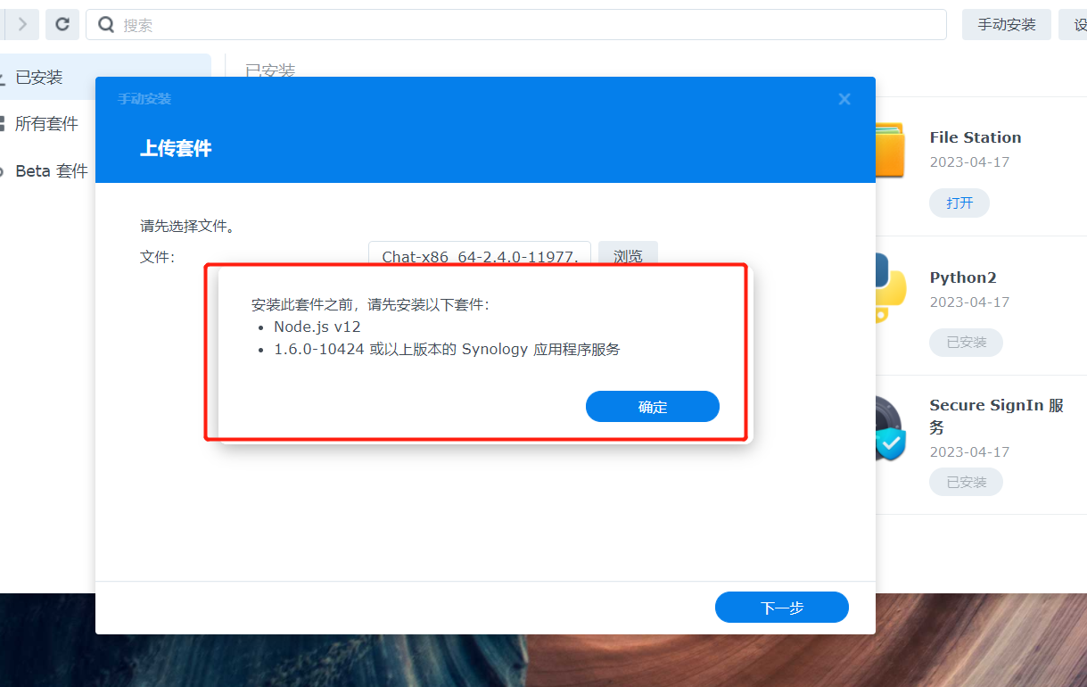1087x687 pixels.
Task: Click the refresh icon in the toolbar
Action: pyautogui.click(x=62, y=25)
